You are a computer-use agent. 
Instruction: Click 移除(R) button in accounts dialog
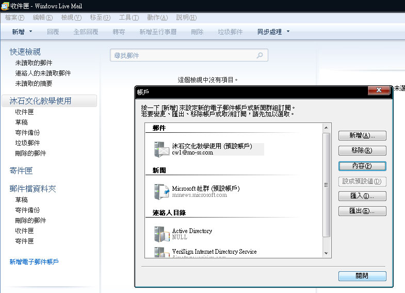pos(362,150)
